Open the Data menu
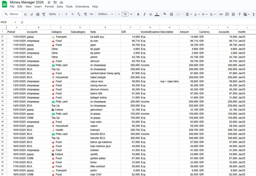This screenshot has width=256, height=176. coord(60,6)
